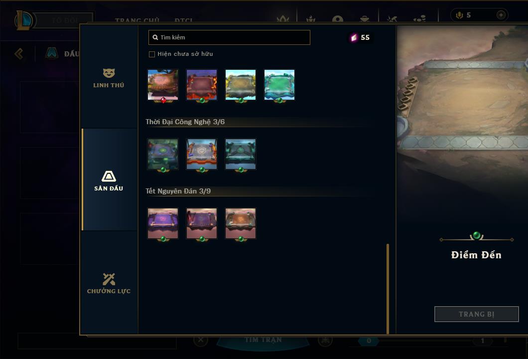Screen dimensions: 528x359
Task: Pick the teal green arena thumbnail
Action: (279, 85)
